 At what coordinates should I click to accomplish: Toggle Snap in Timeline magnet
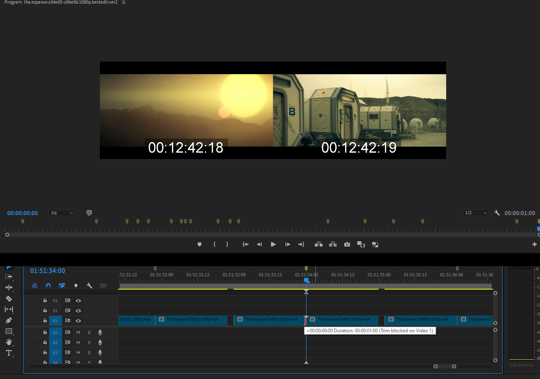(x=48, y=286)
